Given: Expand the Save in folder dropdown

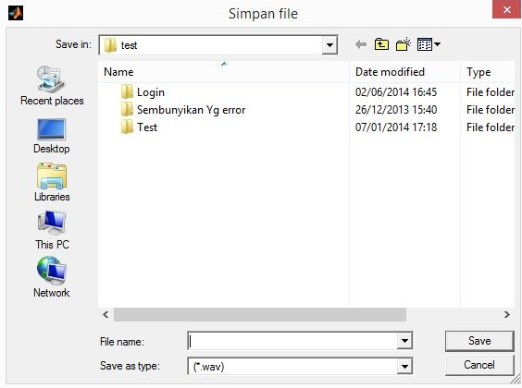Looking at the screenshot, I should [x=329, y=45].
